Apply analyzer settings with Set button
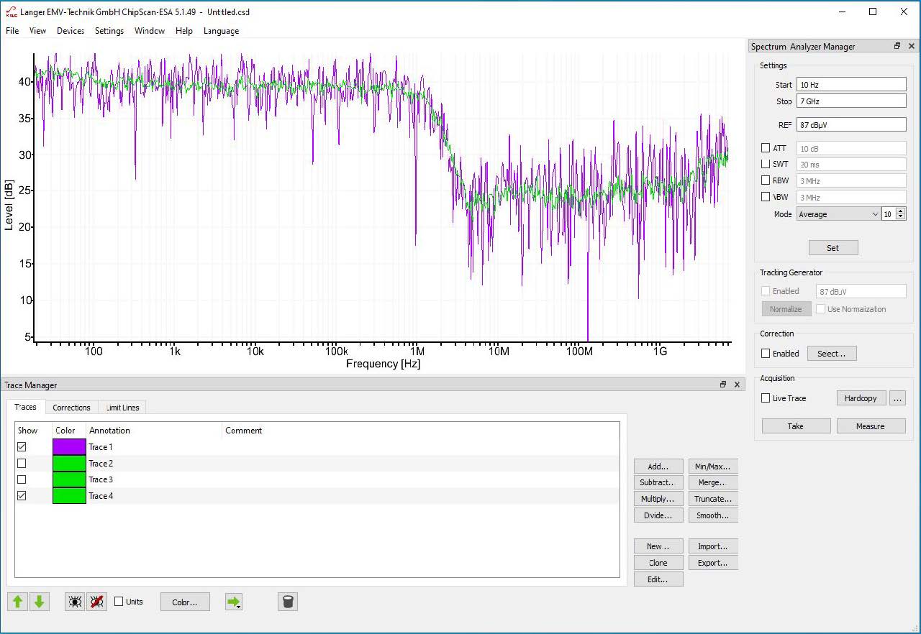 pyautogui.click(x=832, y=247)
